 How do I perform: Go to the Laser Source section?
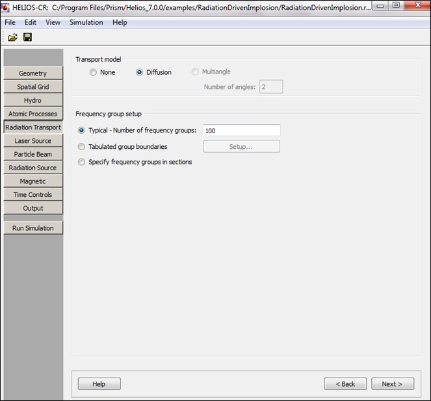point(33,141)
